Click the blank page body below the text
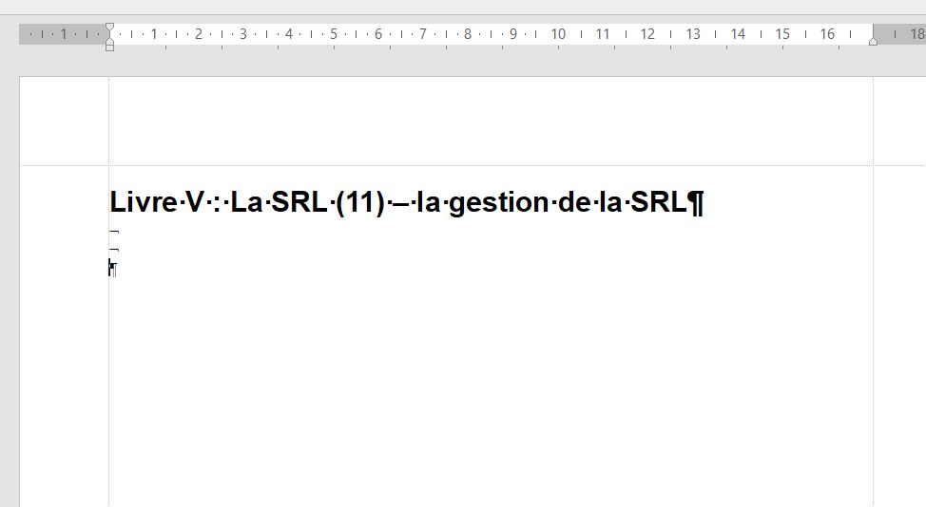 475,399
